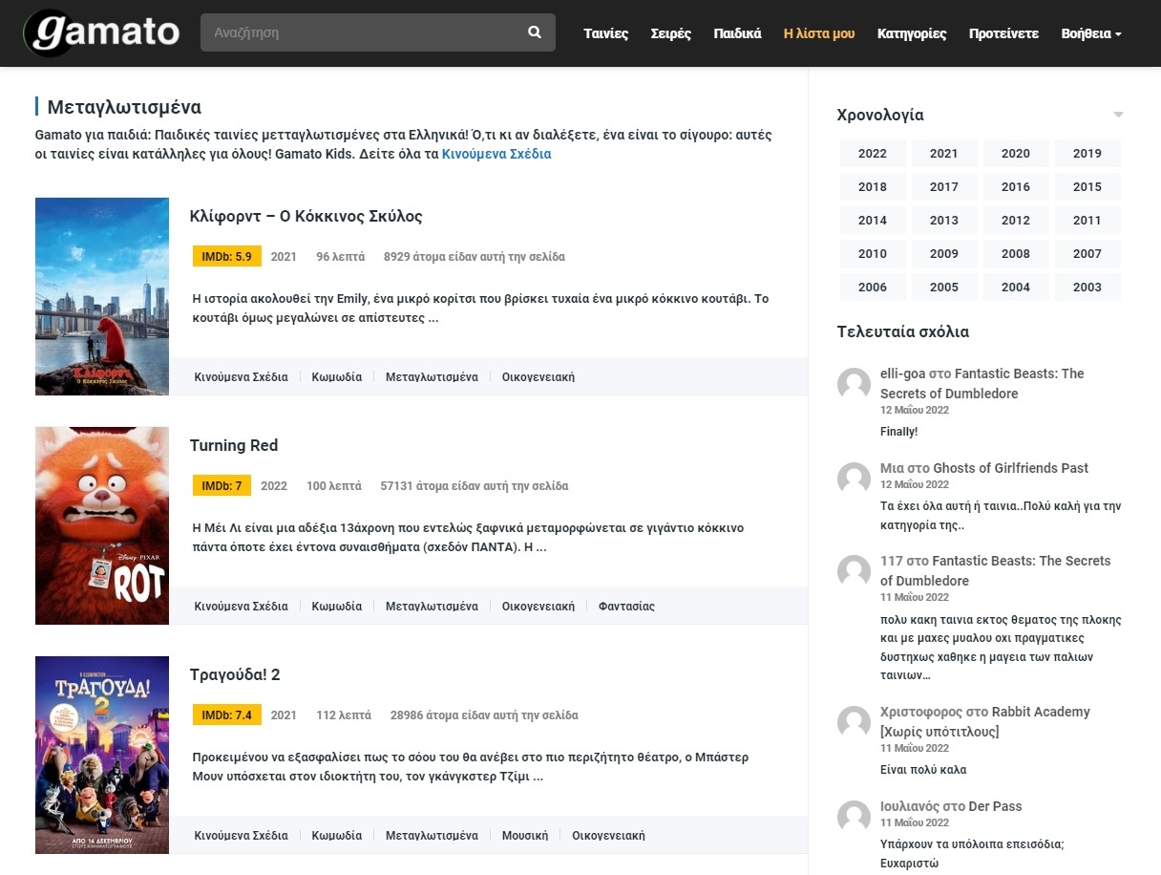Viewport: 1161px width, 875px height.
Task: Click the search magnifier icon
Action: (535, 32)
